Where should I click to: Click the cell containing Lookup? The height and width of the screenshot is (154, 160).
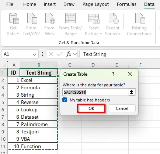point(39,110)
